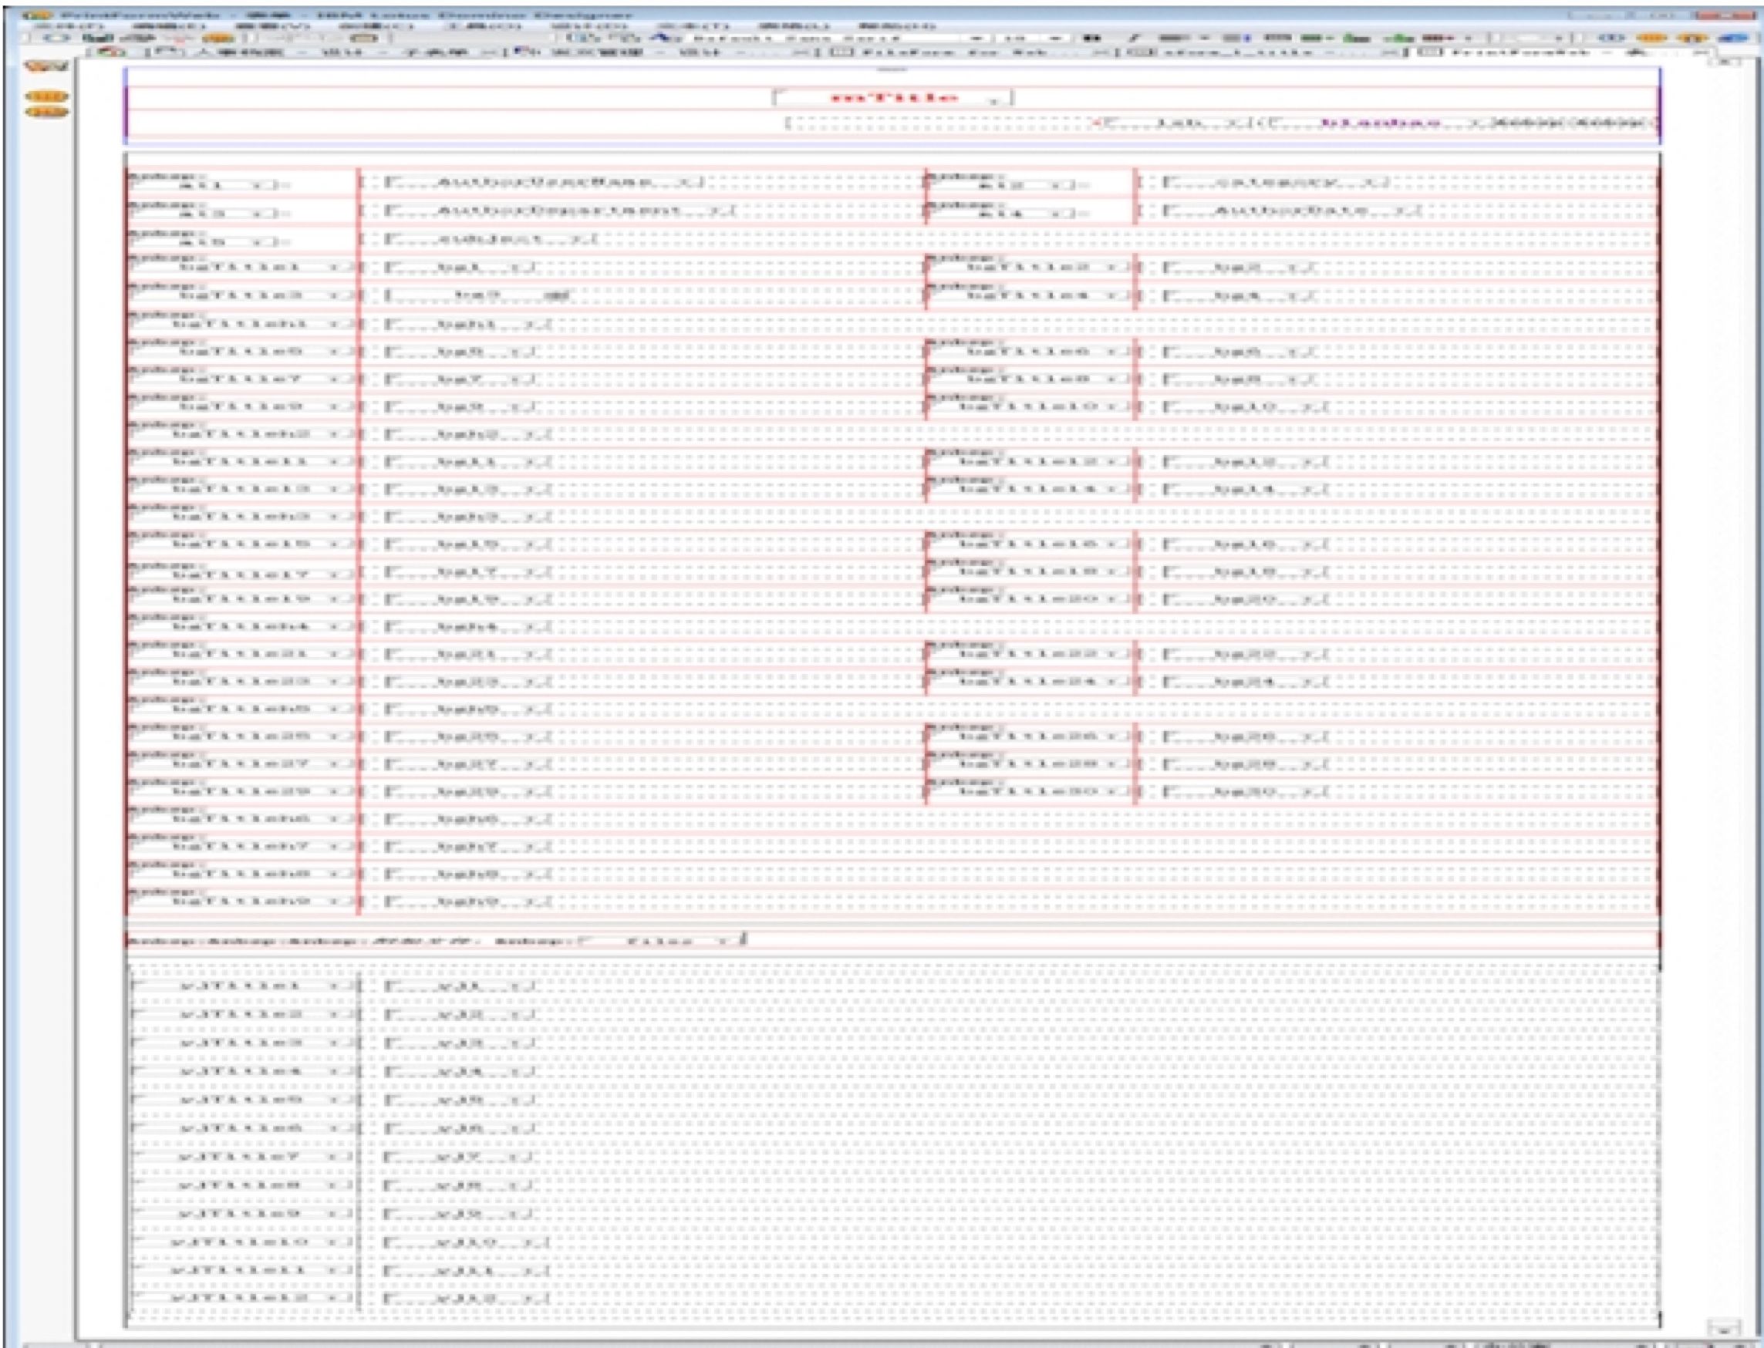Image resolution: width=1764 pixels, height=1348 pixels.
Task: Select the category field
Action: click(x=1276, y=183)
